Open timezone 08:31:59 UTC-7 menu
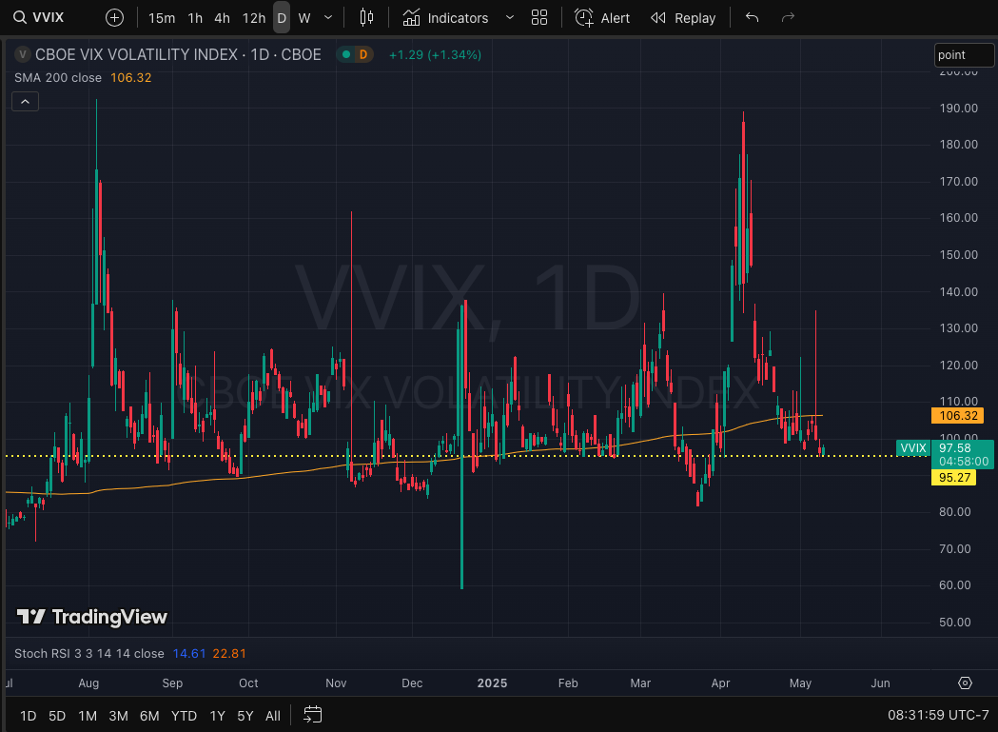 pyautogui.click(x=938, y=715)
